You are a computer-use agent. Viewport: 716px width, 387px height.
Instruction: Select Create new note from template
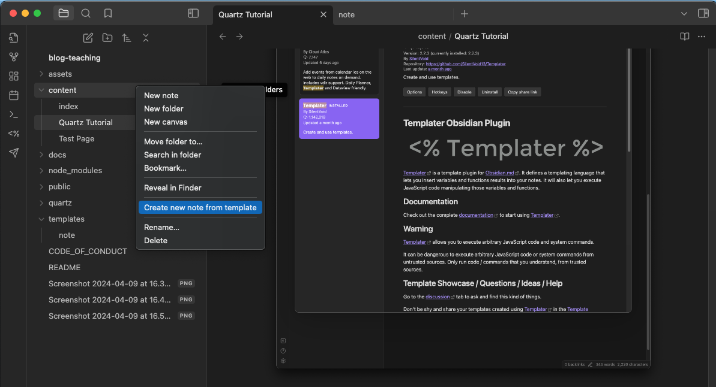pyautogui.click(x=200, y=207)
